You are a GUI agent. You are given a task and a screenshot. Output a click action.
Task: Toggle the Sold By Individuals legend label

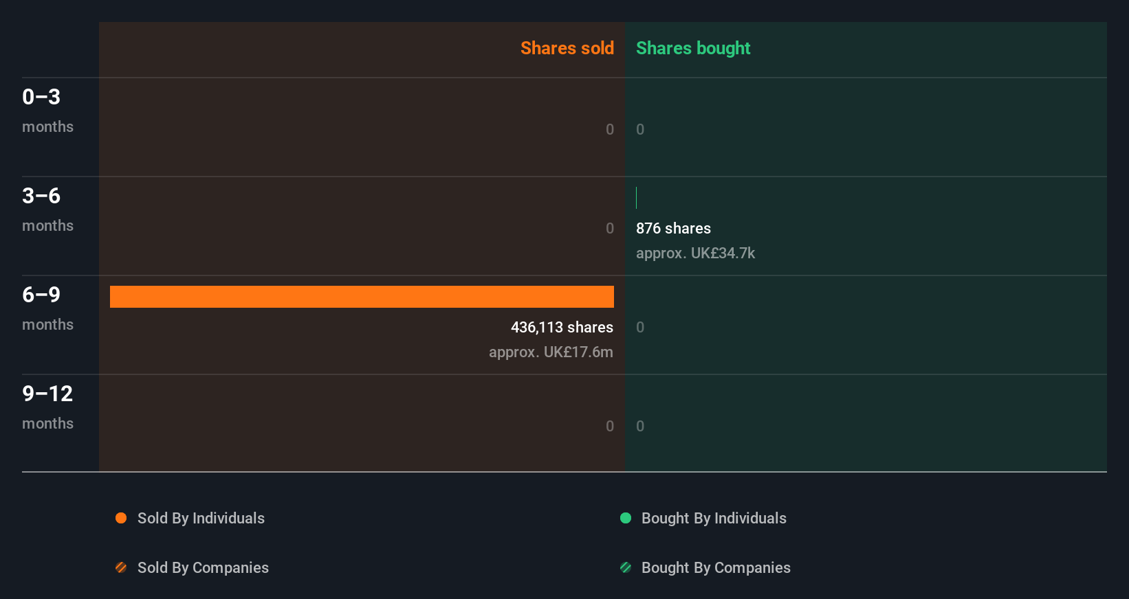(x=201, y=518)
